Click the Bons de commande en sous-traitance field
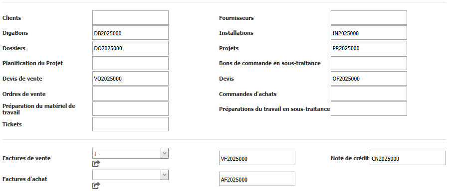The height and width of the screenshot is (195, 453). (x=369, y=63)
